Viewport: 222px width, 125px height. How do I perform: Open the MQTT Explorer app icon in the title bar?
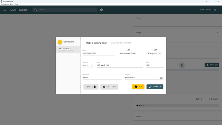click(1, 1)
